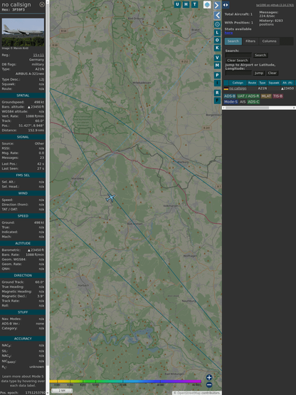Click the SIGNAL section header
296x395 pixels.
[x=23, y=137]
